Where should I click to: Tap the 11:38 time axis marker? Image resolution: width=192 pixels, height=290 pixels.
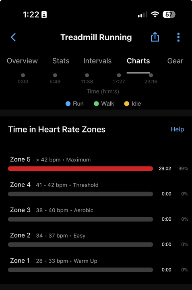(x=87, y=79)
